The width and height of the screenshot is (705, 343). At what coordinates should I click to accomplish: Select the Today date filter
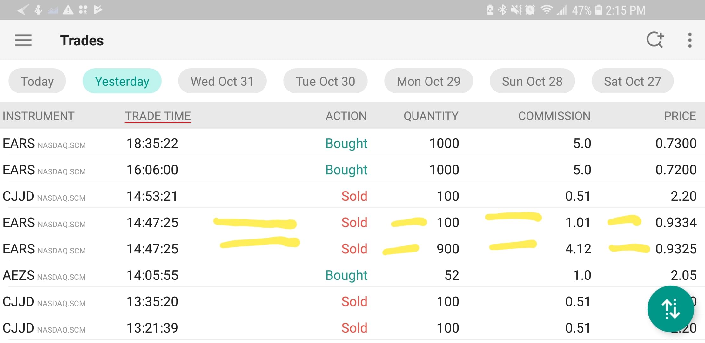click(37, 81)
